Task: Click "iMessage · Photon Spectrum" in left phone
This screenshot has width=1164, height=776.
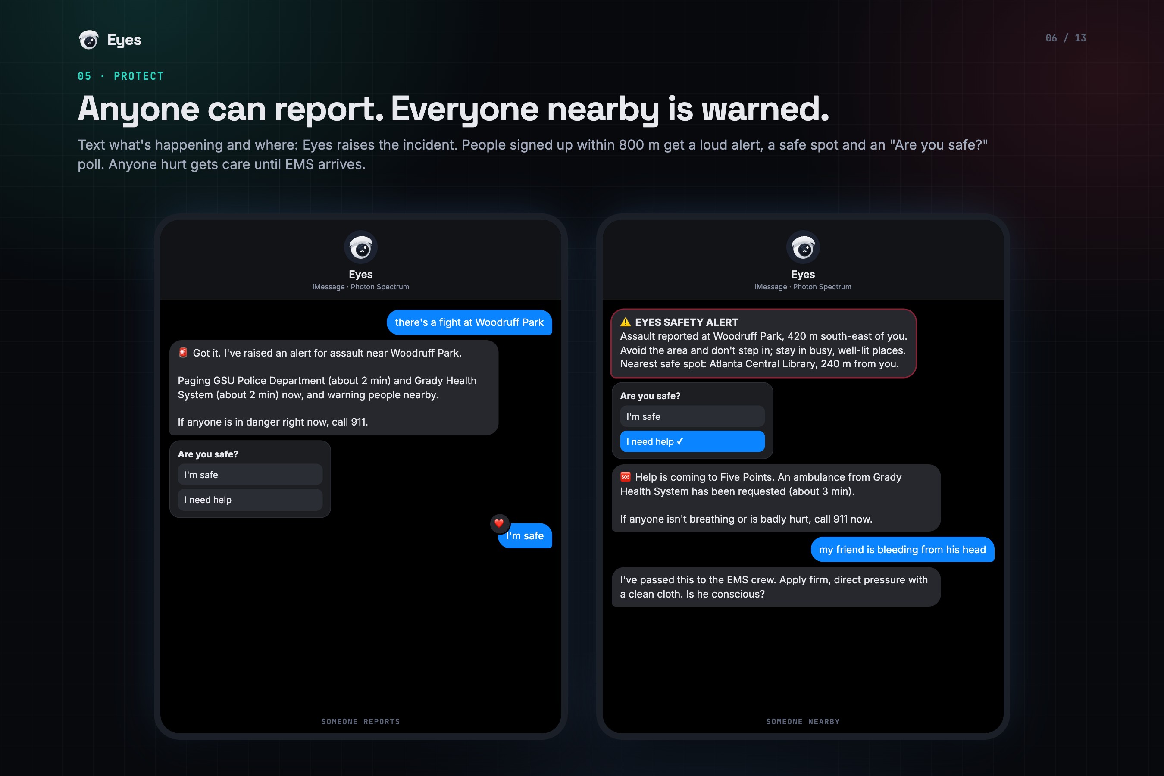Action: tap(361, 287)
